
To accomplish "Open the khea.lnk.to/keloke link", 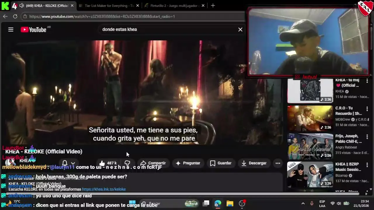I will [x=104, y=189].
